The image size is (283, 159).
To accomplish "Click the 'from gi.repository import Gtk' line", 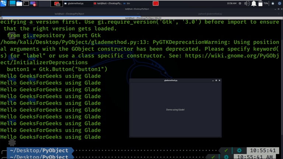I will (54, 35).
